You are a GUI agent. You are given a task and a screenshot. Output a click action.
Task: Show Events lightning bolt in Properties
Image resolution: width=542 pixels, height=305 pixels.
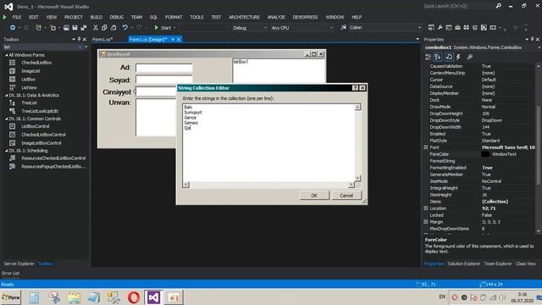[x=458, y=57]
